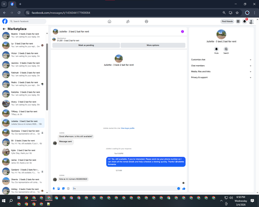The height and width of the screenshot is (207, 259).
Task: Open the Facebook menu grid icon
Action: (x=238, y=21)
